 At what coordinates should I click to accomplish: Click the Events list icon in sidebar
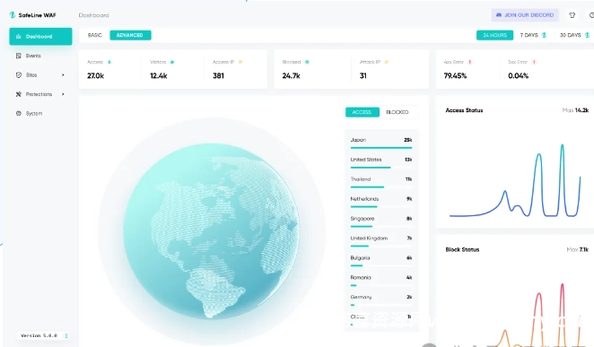19,56
